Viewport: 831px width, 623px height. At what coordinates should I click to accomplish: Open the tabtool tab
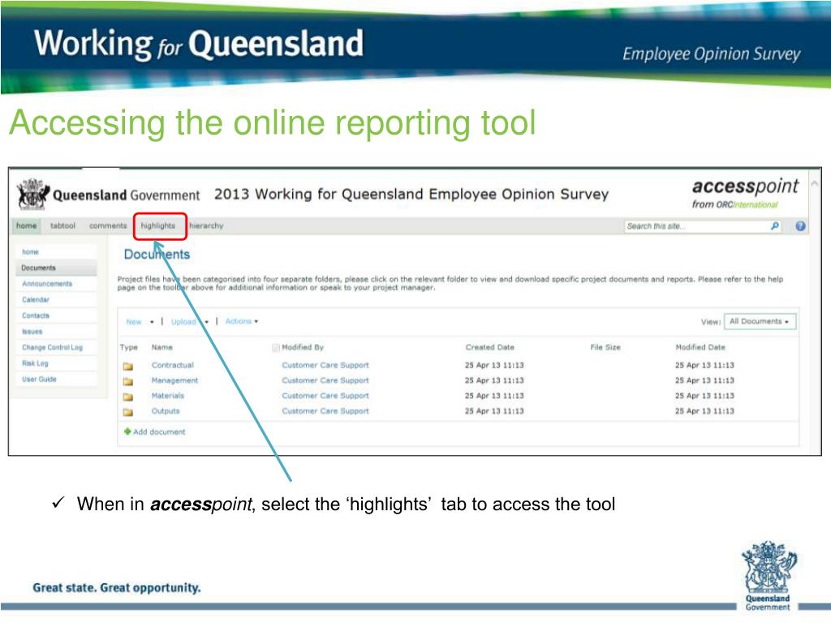(62, 226)
